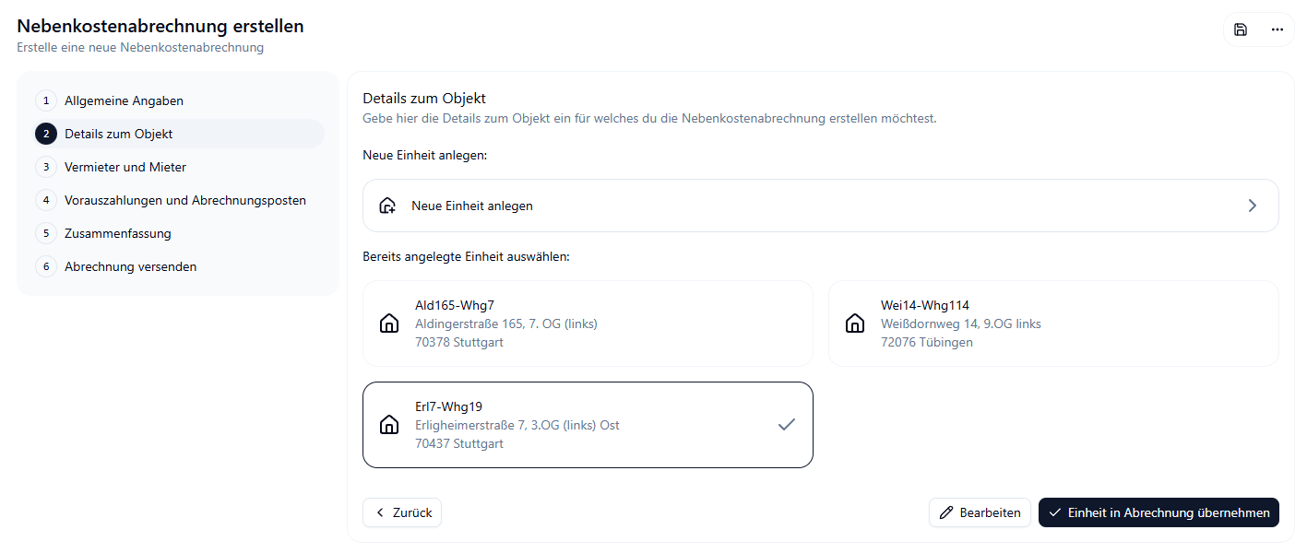Click the checkmark on the Erl7-Whg19 card
Screen dimensions: 1307x553
(x=786, y=424)
